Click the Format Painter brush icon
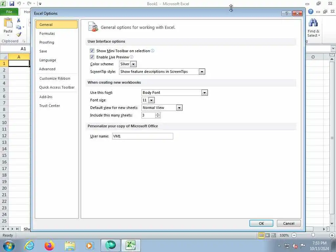This screenshot has width=336, height=252. click(x=19, y=34)
